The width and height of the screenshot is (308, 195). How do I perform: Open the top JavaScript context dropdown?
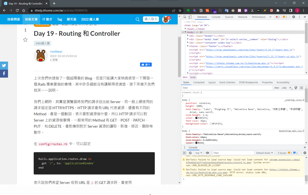199,153
